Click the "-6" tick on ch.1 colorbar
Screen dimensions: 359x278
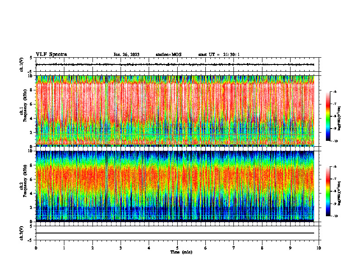click(335, 92)
